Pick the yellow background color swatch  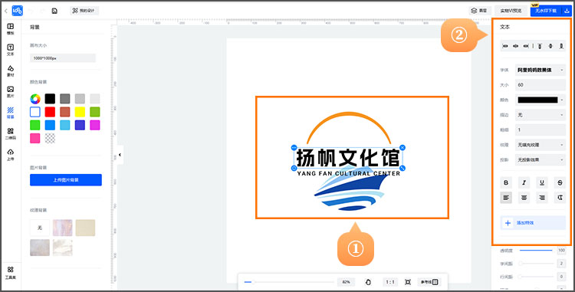[80, 112]
